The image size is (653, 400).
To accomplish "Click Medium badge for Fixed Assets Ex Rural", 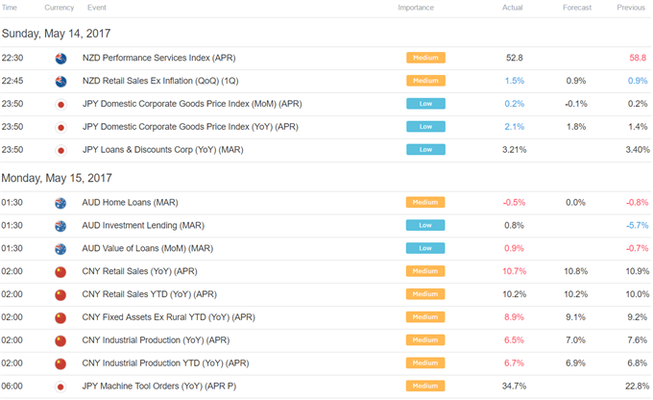I will coord(425,317).
